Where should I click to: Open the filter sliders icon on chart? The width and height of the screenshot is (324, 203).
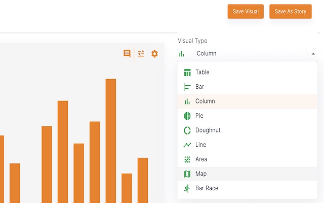coord(141,54)
